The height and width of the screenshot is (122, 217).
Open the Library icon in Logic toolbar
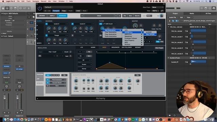tap(3, 8)
